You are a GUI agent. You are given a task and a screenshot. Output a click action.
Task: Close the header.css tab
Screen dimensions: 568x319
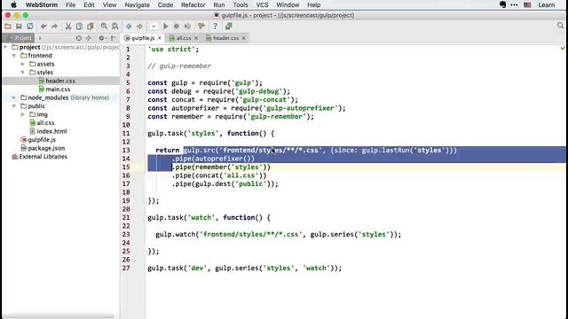[x=244, y=38]
